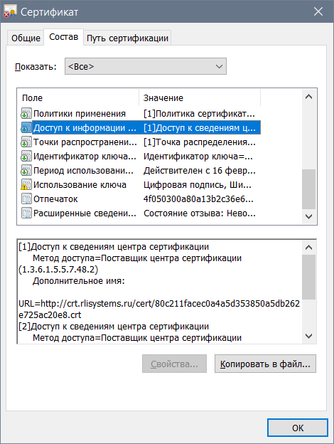Click the Расширенные сведения property icon
Screen dimensions: 334x444
click(x=26, y=213)
